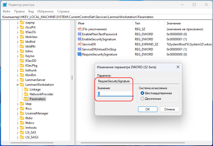Expand the lmhosts tree node
Screen dimensions: 213x146
17,128
